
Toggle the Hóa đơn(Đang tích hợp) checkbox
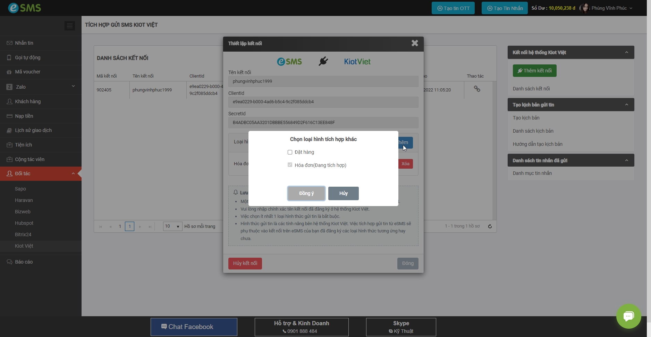point(290,165)
